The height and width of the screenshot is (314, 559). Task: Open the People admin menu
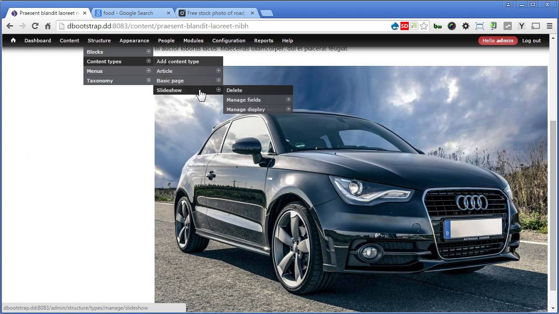(x=166, y=41)
